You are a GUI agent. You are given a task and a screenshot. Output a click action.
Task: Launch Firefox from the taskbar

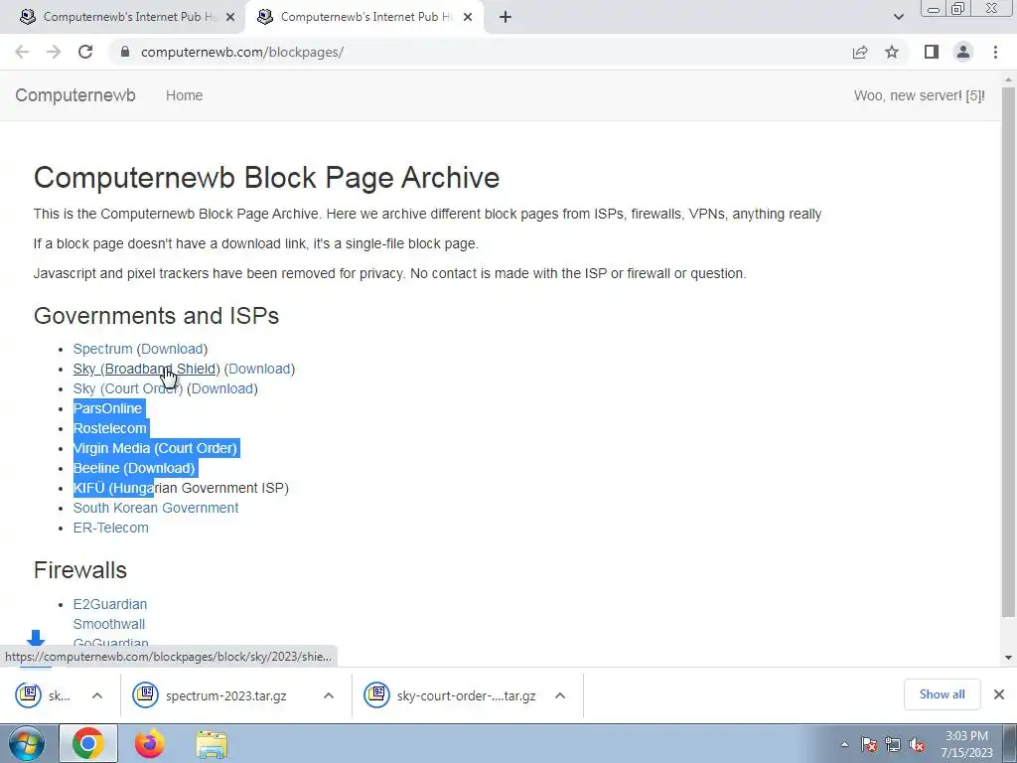click(150, 743)
